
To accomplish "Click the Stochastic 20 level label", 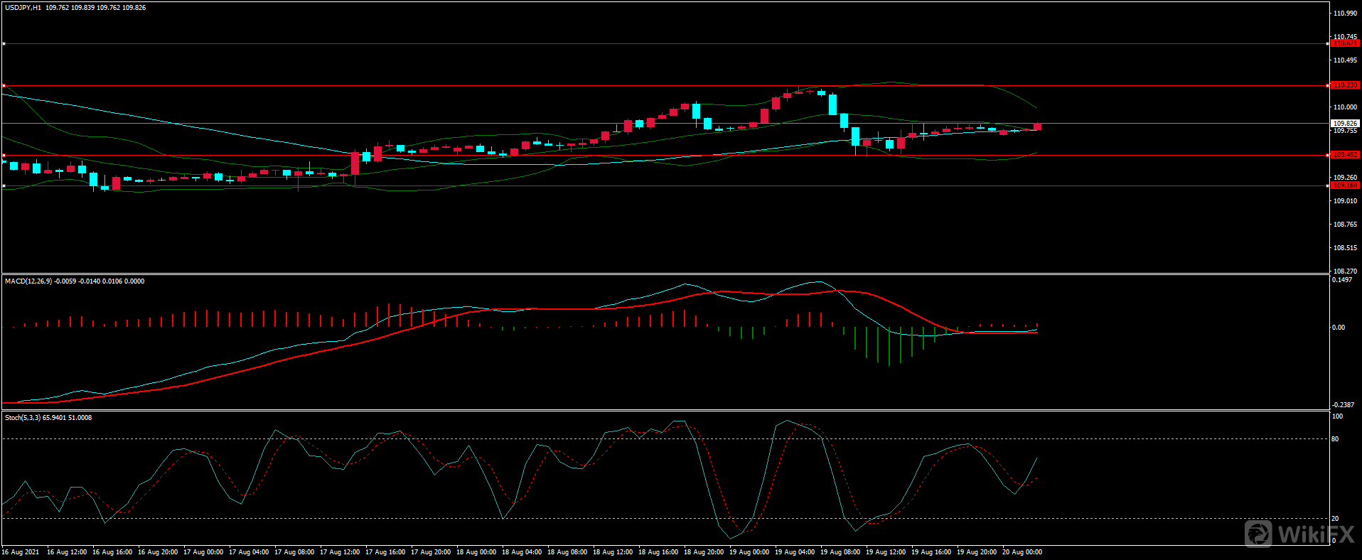I will [x=1335, y=519].
